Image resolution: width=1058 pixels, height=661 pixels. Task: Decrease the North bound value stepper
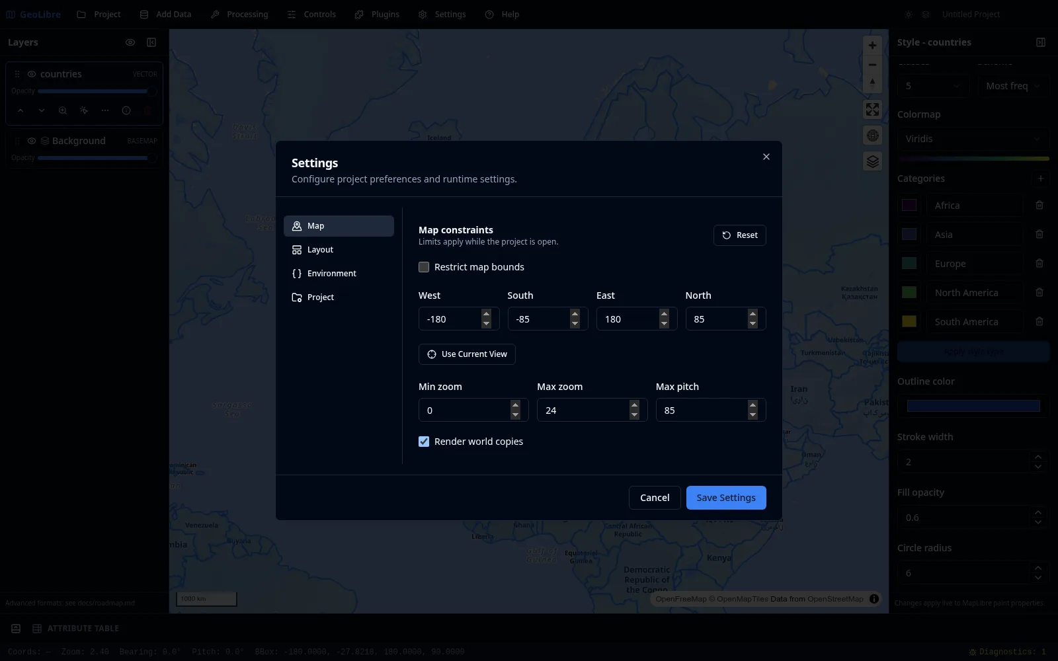tap(753, 324)
